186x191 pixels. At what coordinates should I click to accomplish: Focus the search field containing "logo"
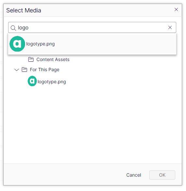[x=92, y=27]
